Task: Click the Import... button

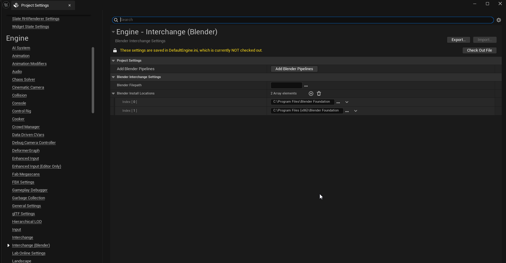Action: pyautogui.click(x=485, y=40)
